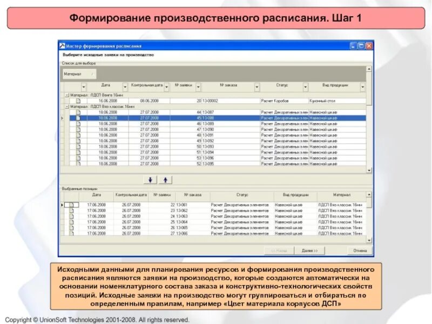Click down arrow of upper list scrollbar
432x324 pixels.
coord(369,170)
